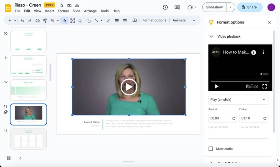Click the Animate button

pyautogui.click(x=179, y=20)
